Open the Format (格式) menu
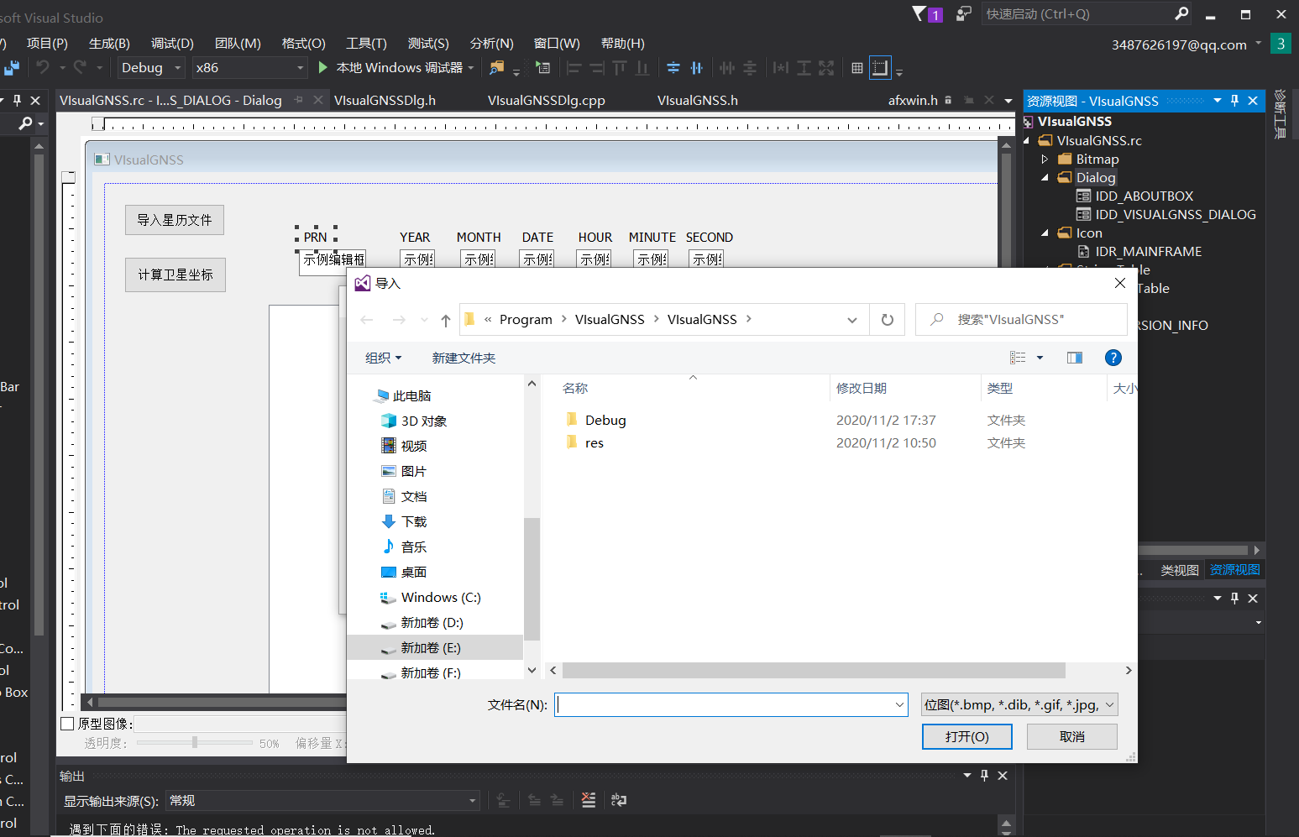The height and width of the screenshot is (837, 1299). coord(303,44)
